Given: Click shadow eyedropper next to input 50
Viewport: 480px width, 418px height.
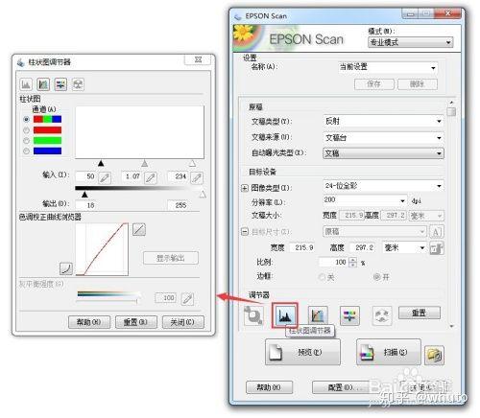Looking at the screenshot, I should tap(105, 177).
